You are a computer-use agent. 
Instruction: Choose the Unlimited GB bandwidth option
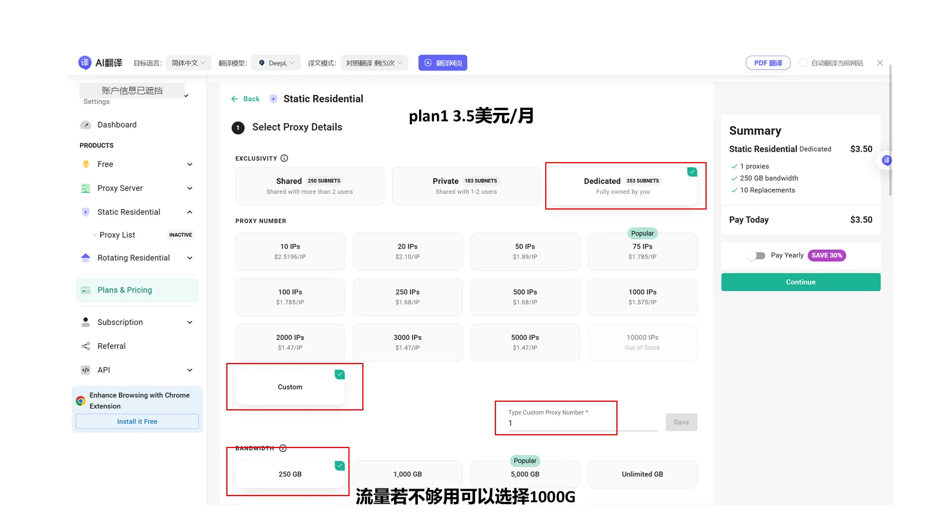642,474
